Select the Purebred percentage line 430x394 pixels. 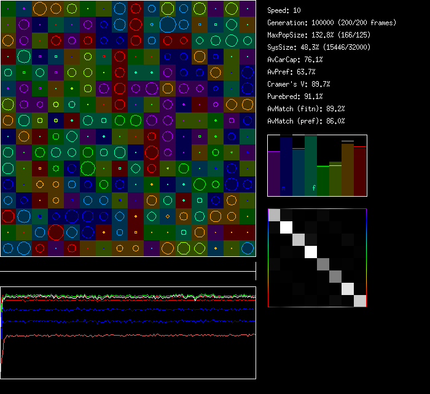point(295,97)
